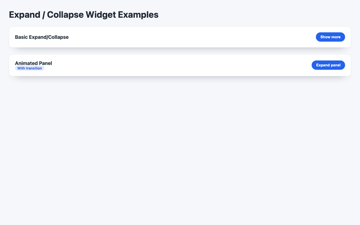Click the page heading Expand / Collapse Widget Examples
This screenshot has width=360, height=225.
pyautogui.click(x=84, y=14)
